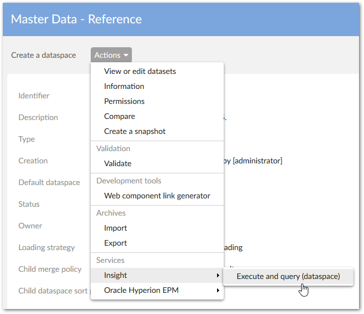Image resolution: width=364 pixels, height=314 pixels.
Task: Click the Actions button caret icon
Action: [x=126, y=56]
